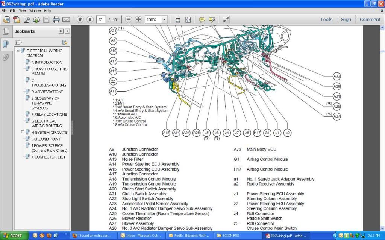Toggle the Bookmarks panel button

(6, 44)
